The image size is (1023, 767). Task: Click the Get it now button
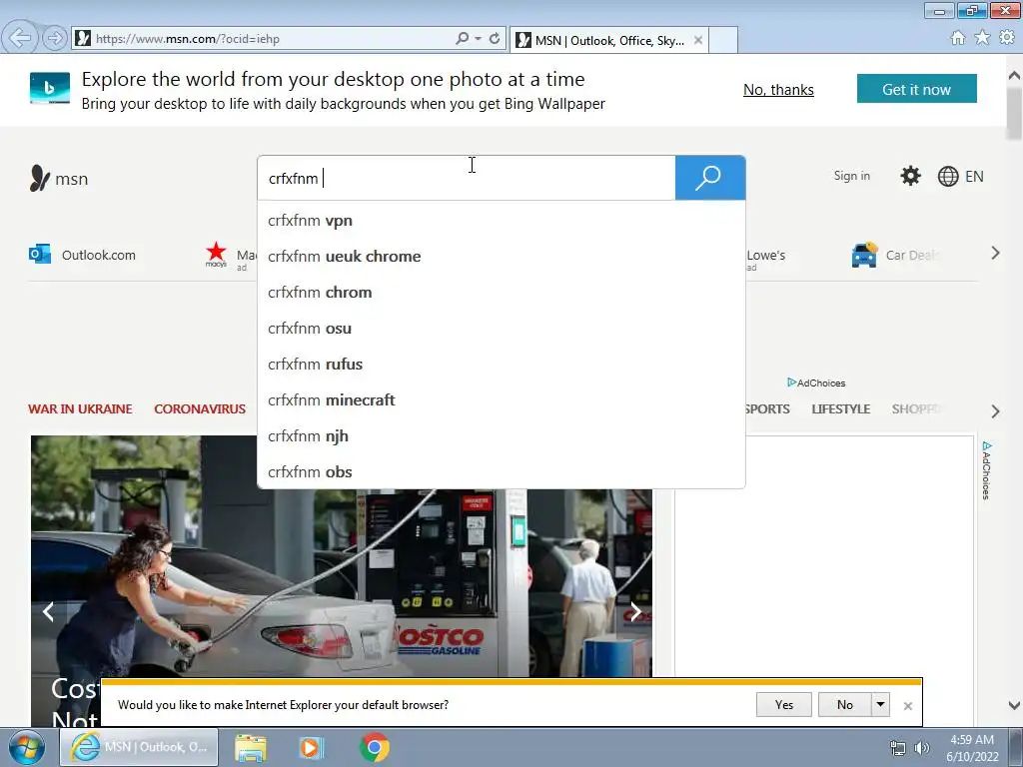[917, 89]
